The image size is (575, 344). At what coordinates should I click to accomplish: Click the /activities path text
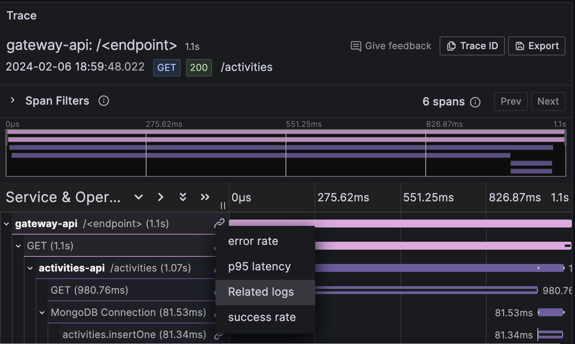tap(247, 67)
